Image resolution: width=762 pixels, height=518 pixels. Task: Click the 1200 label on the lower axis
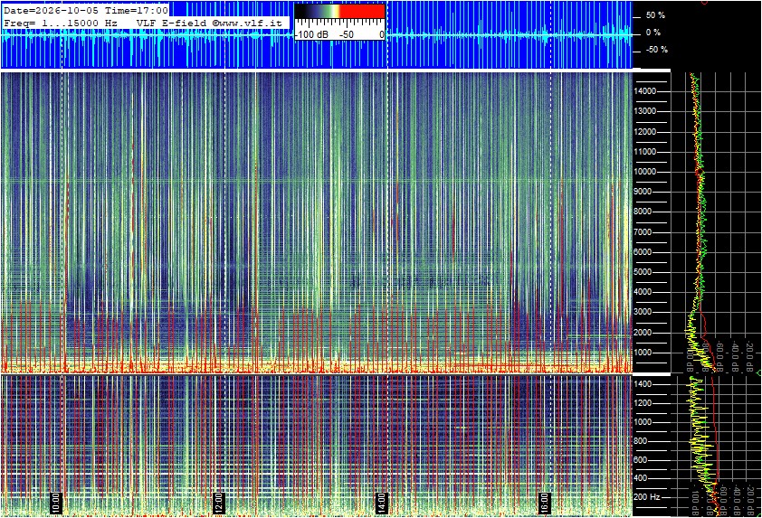pos(643,403)
